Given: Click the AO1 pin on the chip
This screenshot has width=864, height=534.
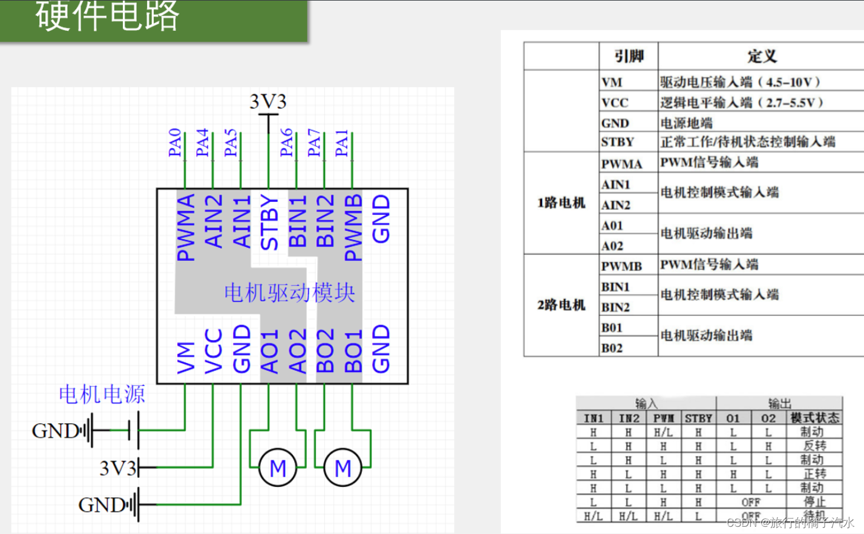Looking at the screenshot, I should coord(269,351).
